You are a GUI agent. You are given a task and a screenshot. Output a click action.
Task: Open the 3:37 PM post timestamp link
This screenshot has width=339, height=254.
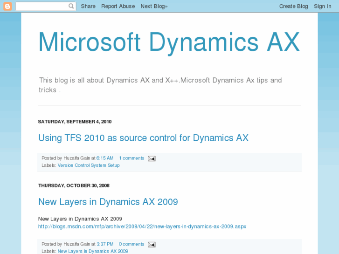105,244
